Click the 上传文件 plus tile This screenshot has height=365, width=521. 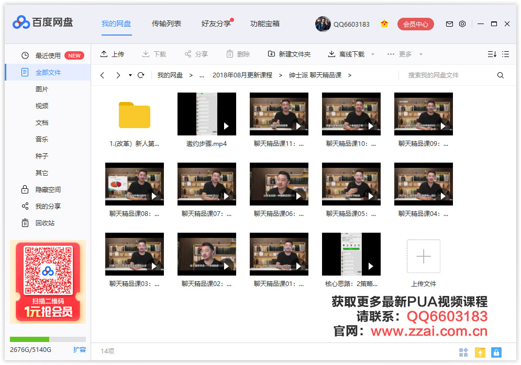click(424, 256)
